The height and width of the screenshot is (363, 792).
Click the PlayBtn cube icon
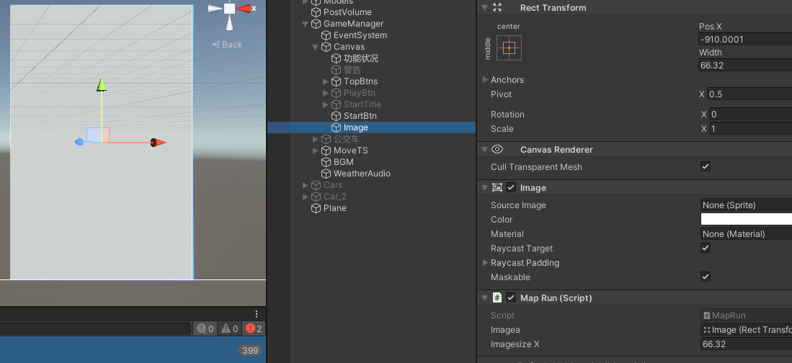coord(337,93)
